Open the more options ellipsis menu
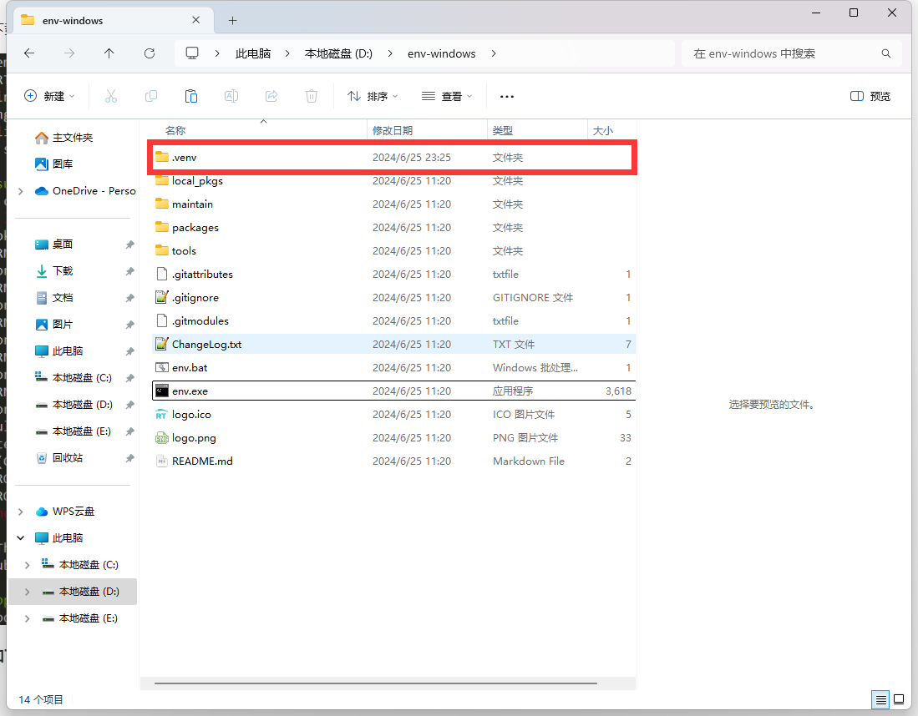 (507, 97)
